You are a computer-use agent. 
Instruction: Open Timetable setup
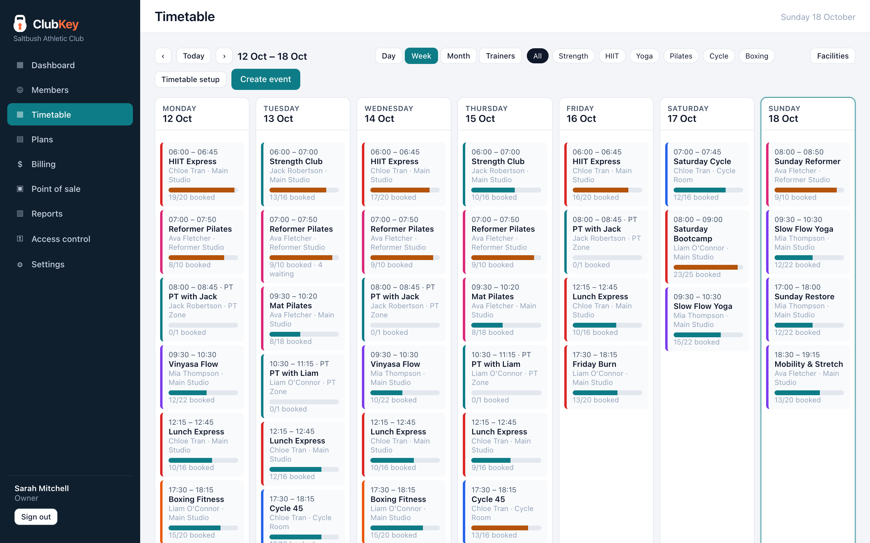(191, 79)
